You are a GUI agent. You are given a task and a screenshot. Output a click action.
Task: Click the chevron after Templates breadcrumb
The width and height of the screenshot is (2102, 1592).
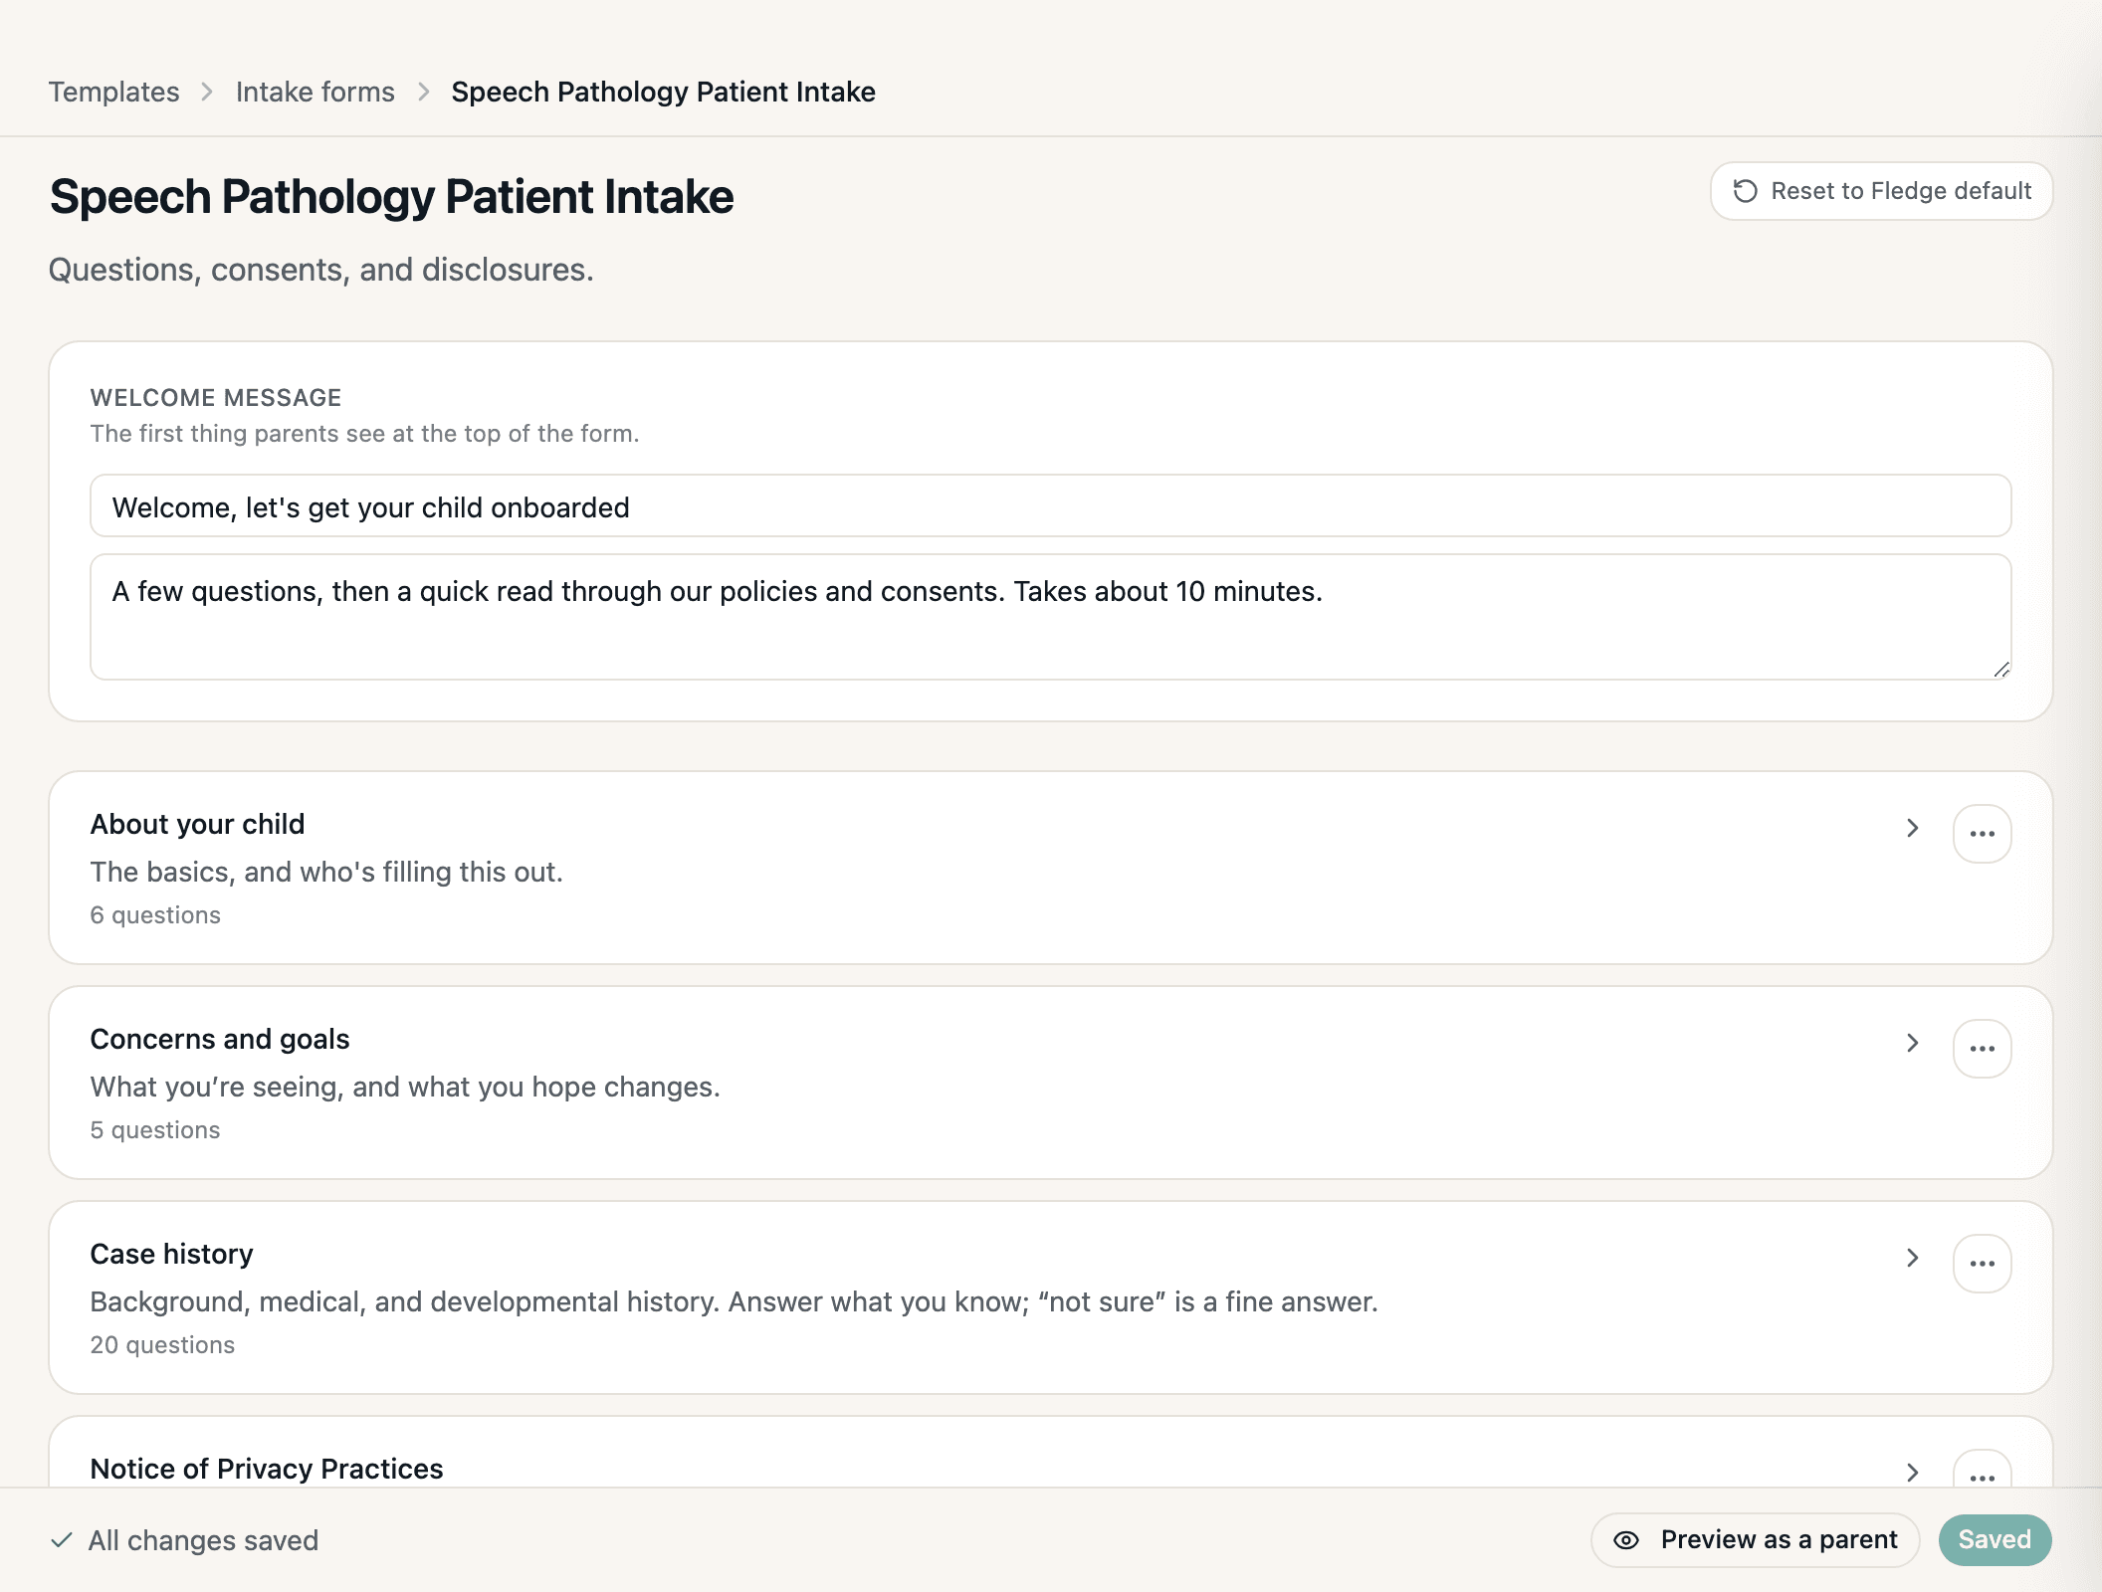(x=207, y=92)
